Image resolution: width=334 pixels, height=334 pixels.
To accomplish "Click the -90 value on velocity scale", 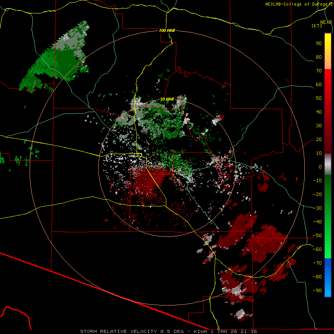I will [317, 291].
